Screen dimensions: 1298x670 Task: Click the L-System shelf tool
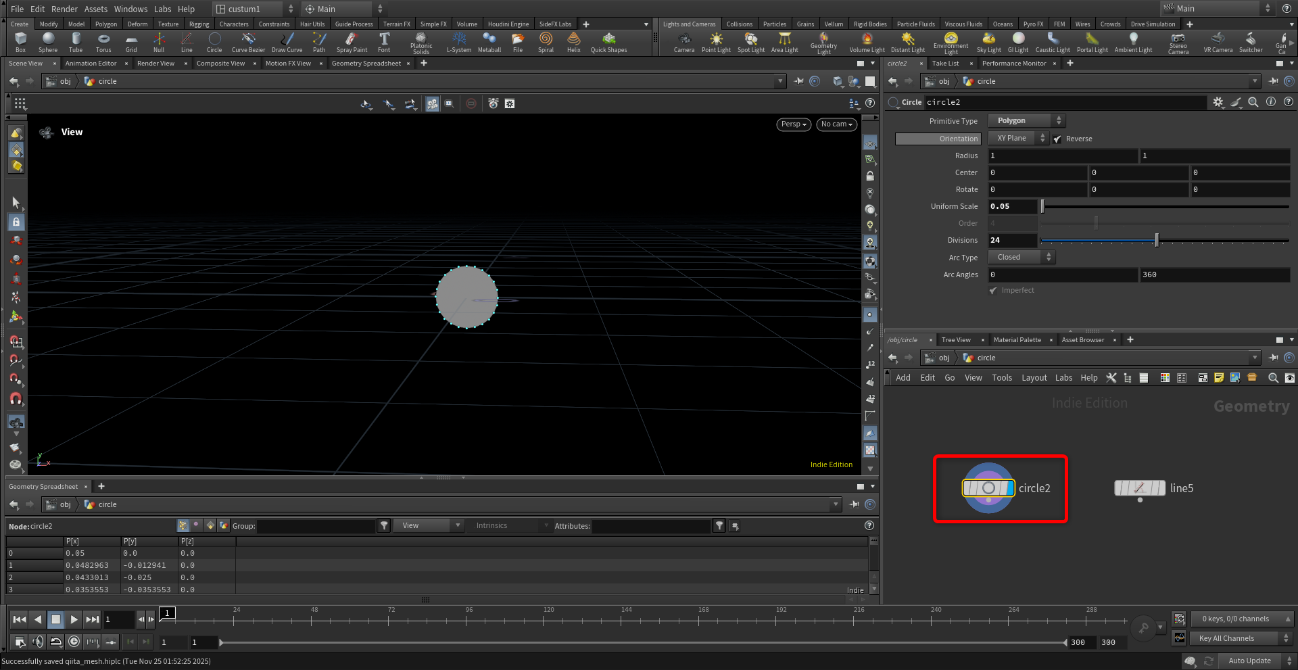pos(459,41)
